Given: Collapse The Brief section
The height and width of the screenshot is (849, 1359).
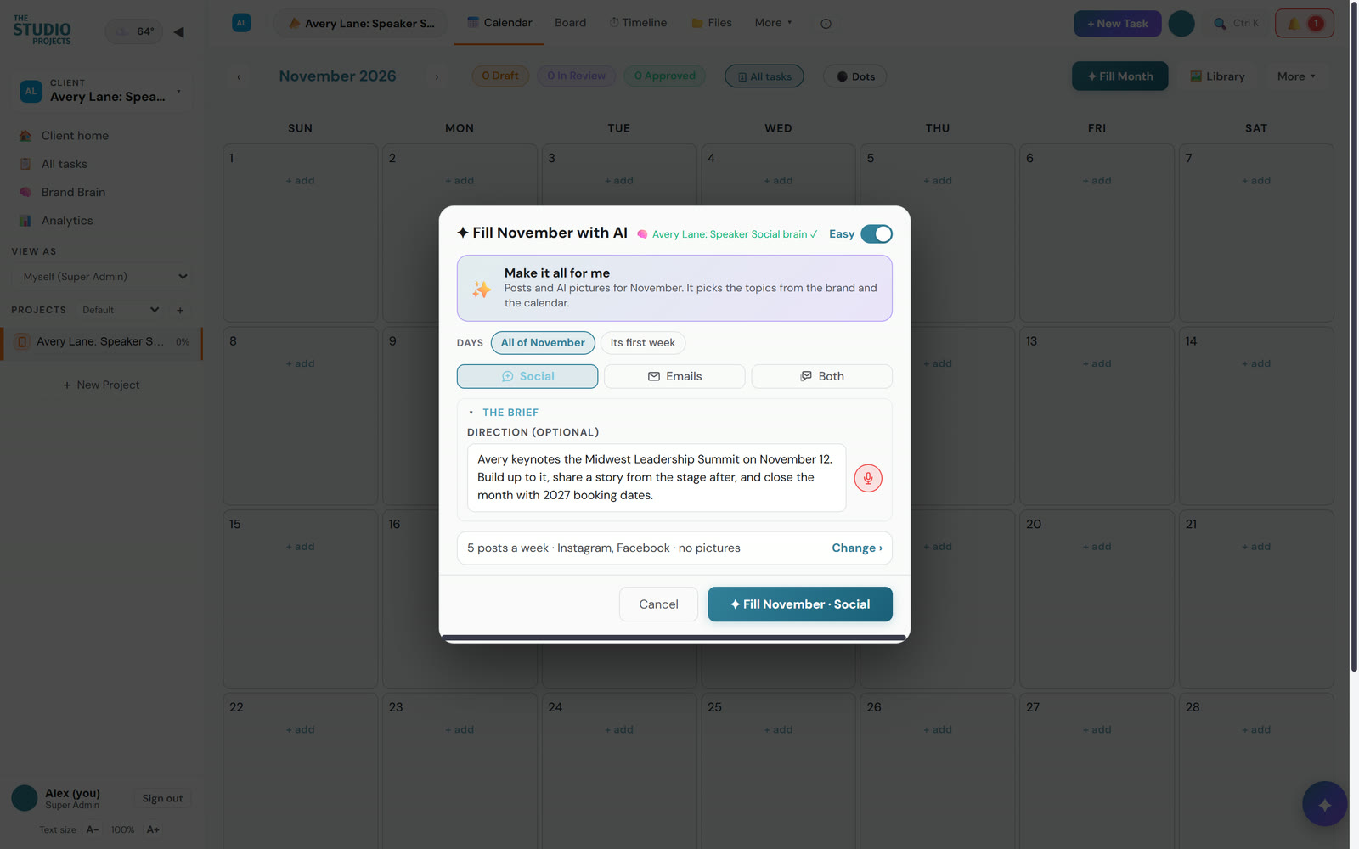Looking at the screenshot, I should (504, 413).
